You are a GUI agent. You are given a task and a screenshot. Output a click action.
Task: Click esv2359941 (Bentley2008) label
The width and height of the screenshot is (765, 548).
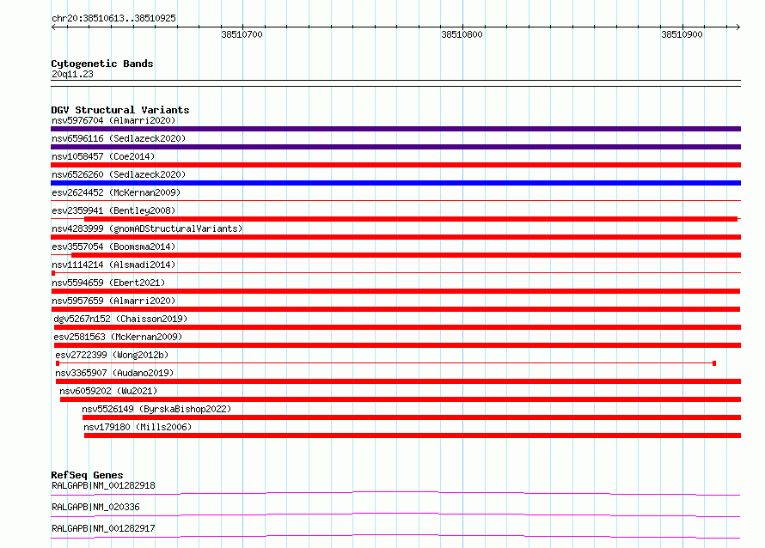tap(113, 210)
